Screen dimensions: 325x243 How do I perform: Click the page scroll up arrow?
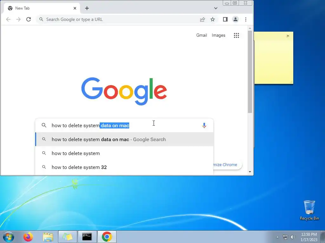[250, 28]
